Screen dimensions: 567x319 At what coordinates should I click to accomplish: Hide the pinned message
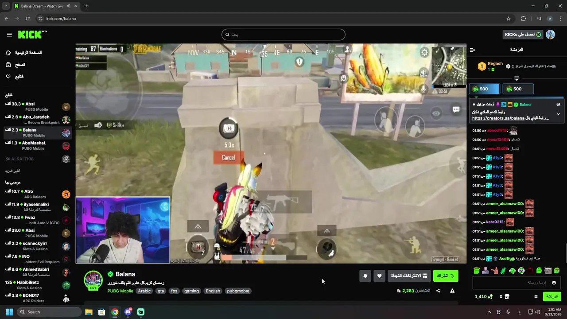pos(558,105)
